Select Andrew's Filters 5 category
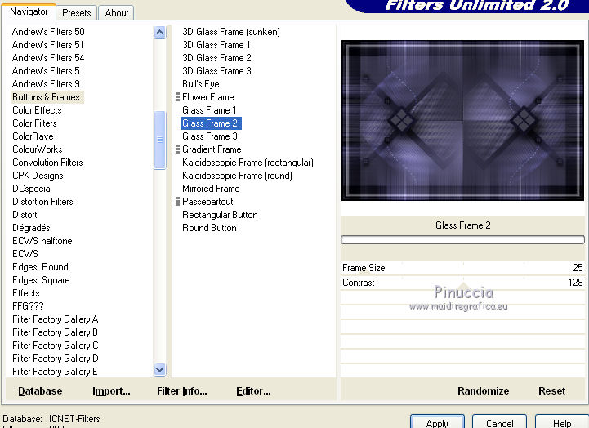This screenshot has width=589, height=428. (46, 71)
